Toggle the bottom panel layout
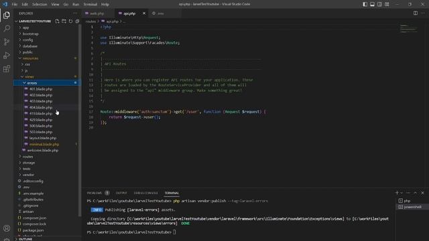This screenshot has height=241, width=429. (x=372, y=4)
